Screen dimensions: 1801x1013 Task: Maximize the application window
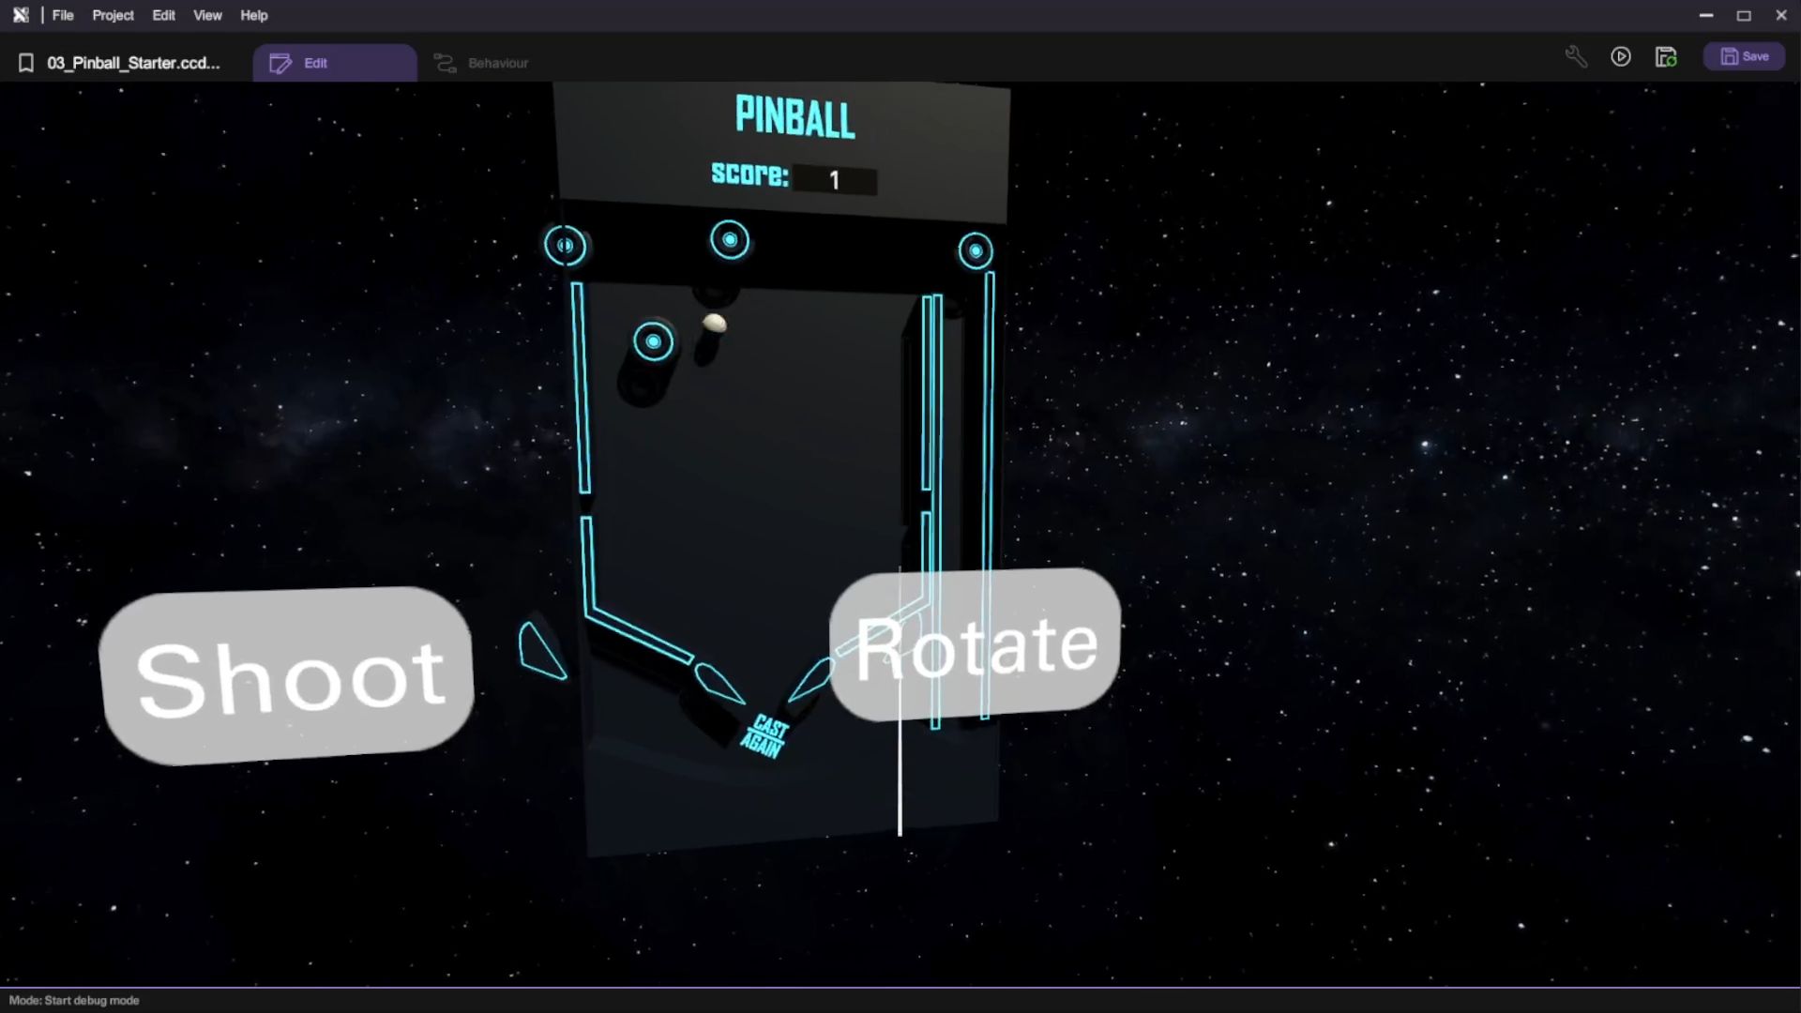point(1744,15)
